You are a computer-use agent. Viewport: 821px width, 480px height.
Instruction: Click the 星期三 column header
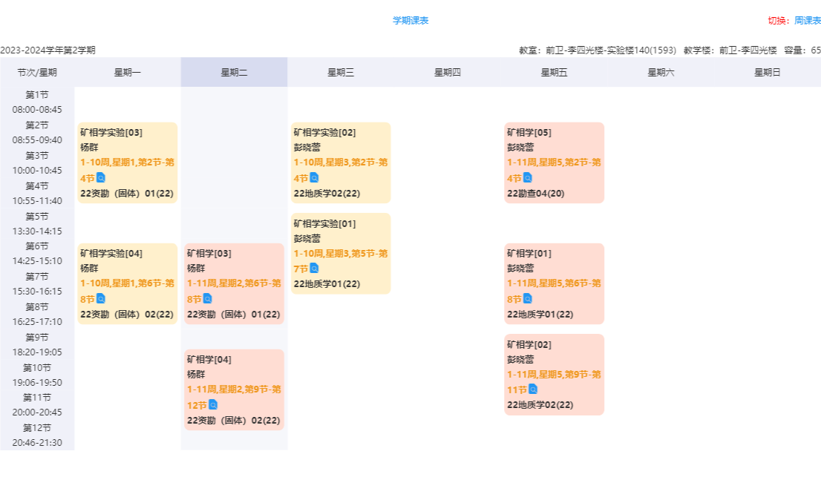[341, 72]
